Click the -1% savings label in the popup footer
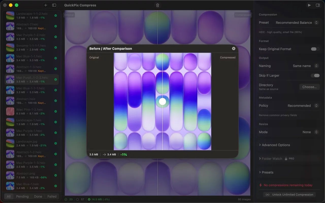The width and height of the screenshot is (325, 203). pyautogui.click(x=124, y=155)
